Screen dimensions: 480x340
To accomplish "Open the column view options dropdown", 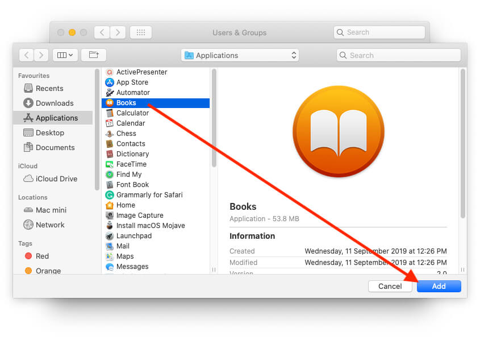I will (x=65, y=55).
